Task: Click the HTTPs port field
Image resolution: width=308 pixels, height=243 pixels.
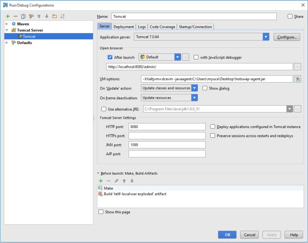Action: pyautogui.click(x=167, y=135)
